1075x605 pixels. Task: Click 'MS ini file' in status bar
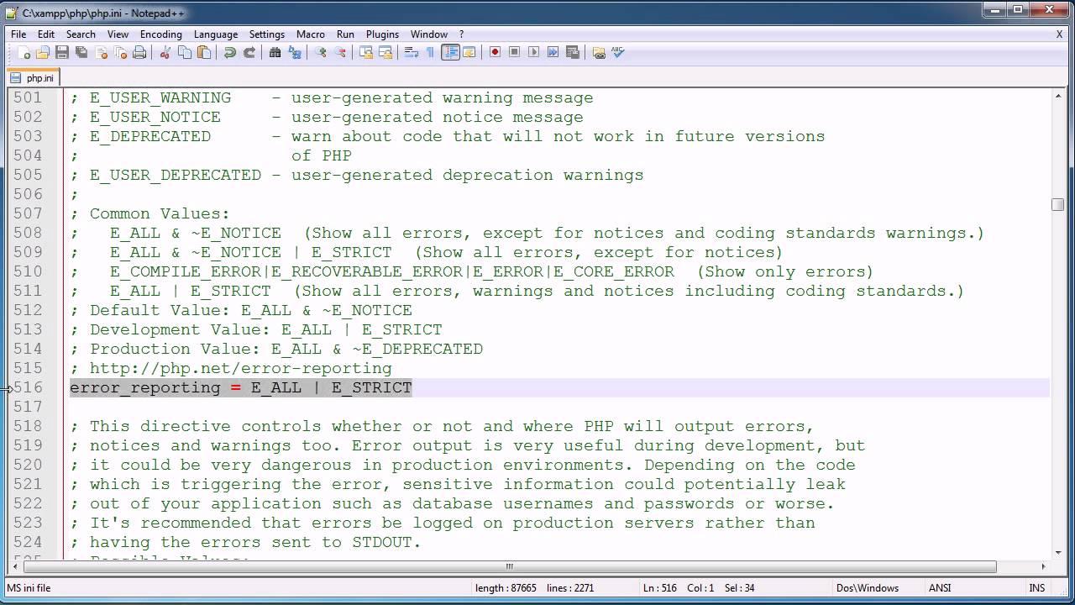pos(29,588)
